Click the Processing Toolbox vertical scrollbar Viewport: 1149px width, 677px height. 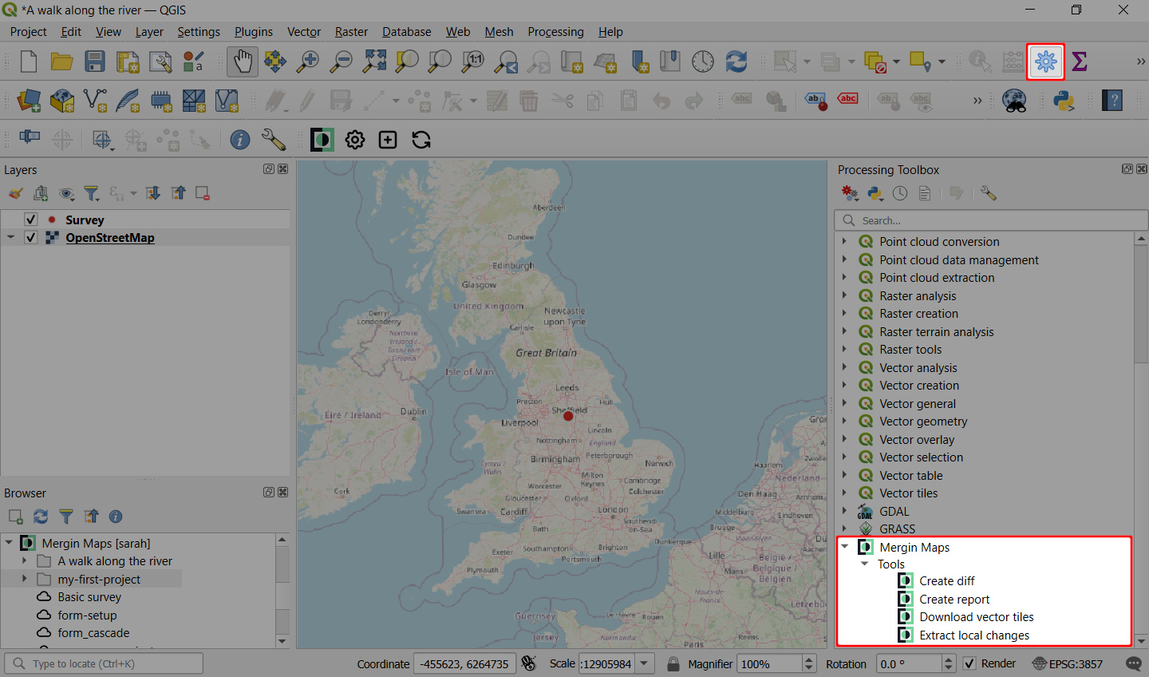pyautogui.click(x=1141, y=305)
